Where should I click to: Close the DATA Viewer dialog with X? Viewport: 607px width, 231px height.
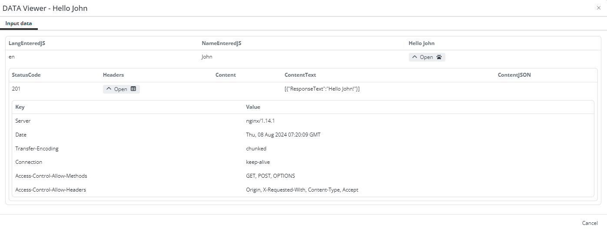[598, 8]
